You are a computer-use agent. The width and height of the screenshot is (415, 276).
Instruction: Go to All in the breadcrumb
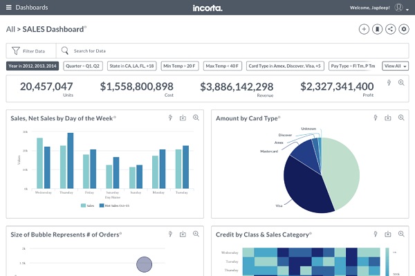10,29
